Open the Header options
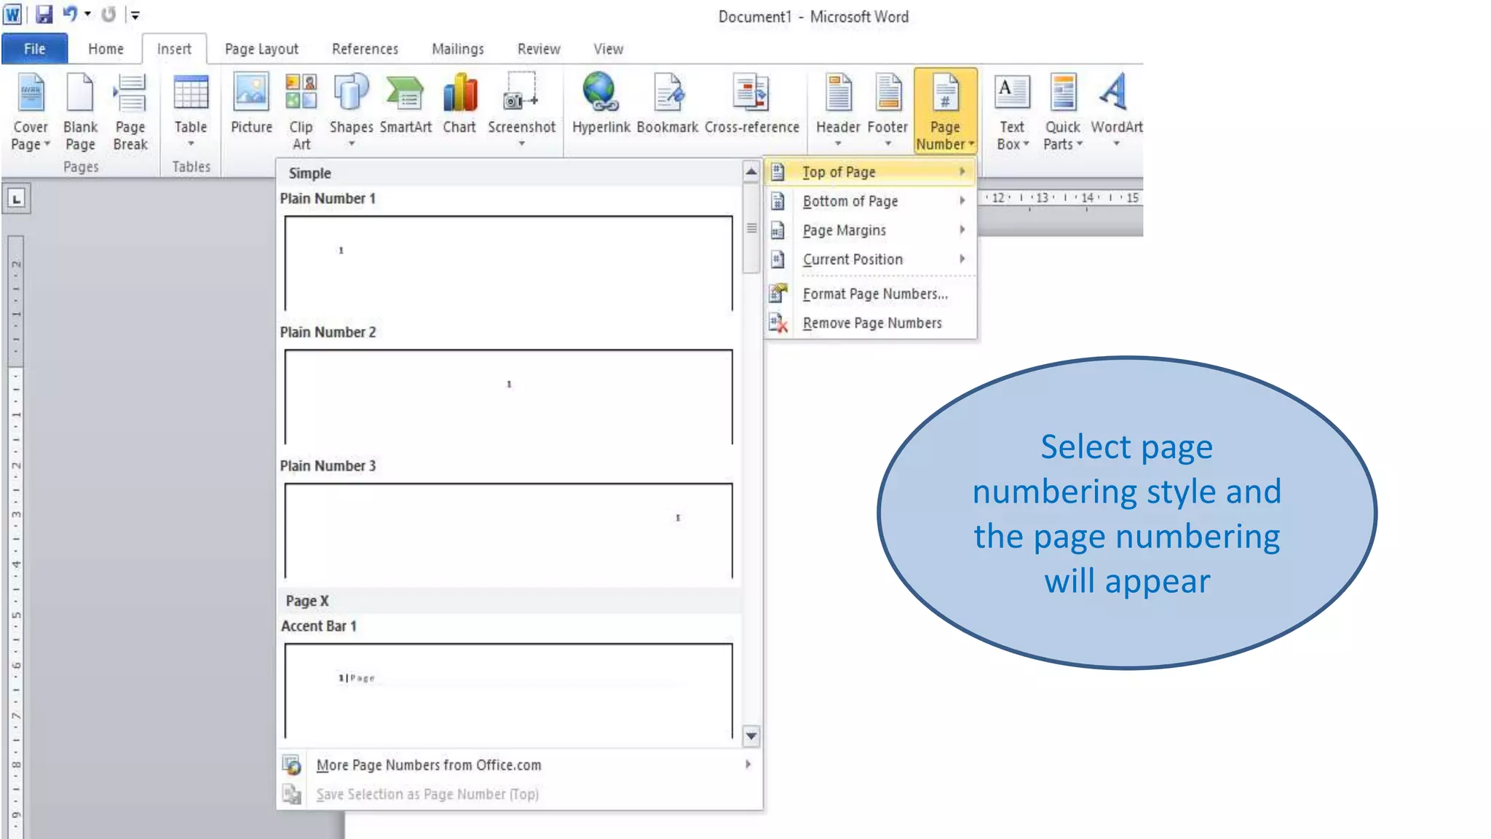 click(838, 111)
